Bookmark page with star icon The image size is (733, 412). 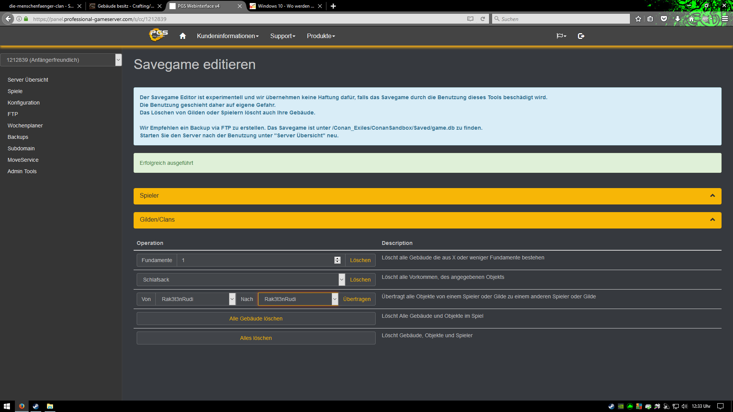coord(638,19)
